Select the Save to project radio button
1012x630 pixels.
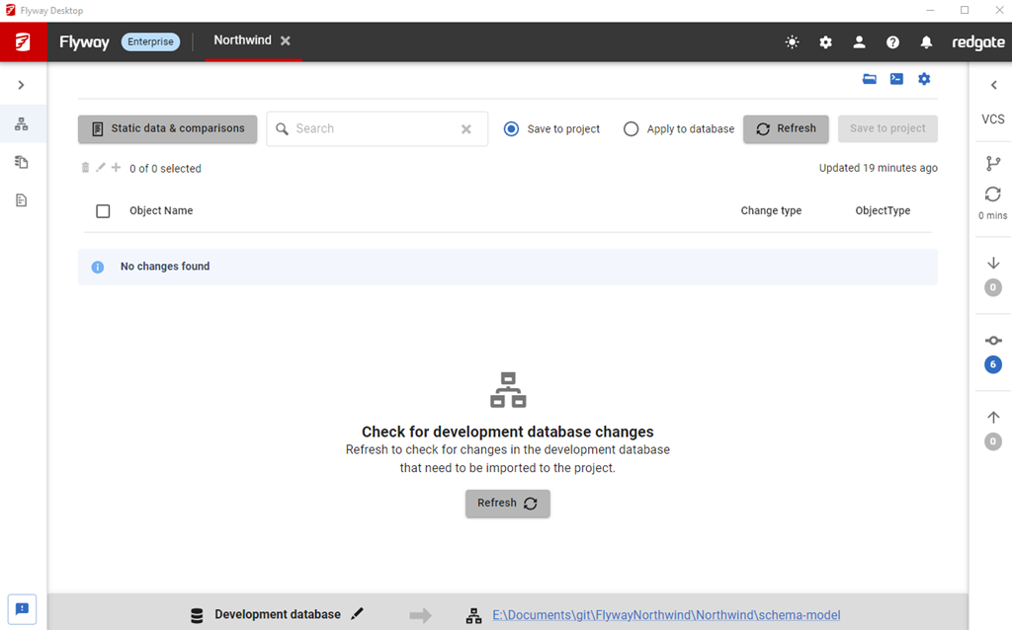click(511, 129)
